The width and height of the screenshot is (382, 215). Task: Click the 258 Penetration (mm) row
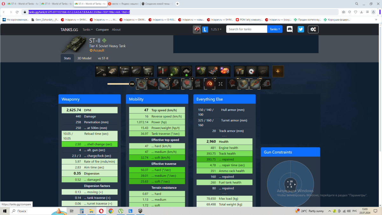coord(89,122)
